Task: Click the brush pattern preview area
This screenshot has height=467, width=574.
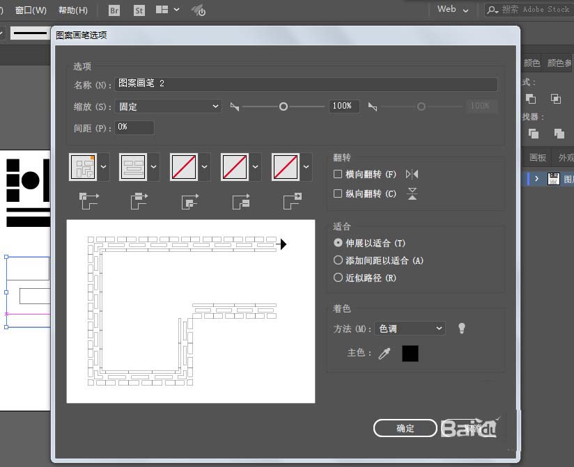Action: tap(191, 311)
